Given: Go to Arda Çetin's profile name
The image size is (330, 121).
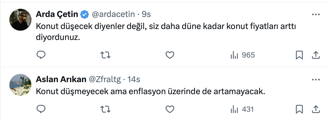Looking at the screenshot, I should 58,14.
